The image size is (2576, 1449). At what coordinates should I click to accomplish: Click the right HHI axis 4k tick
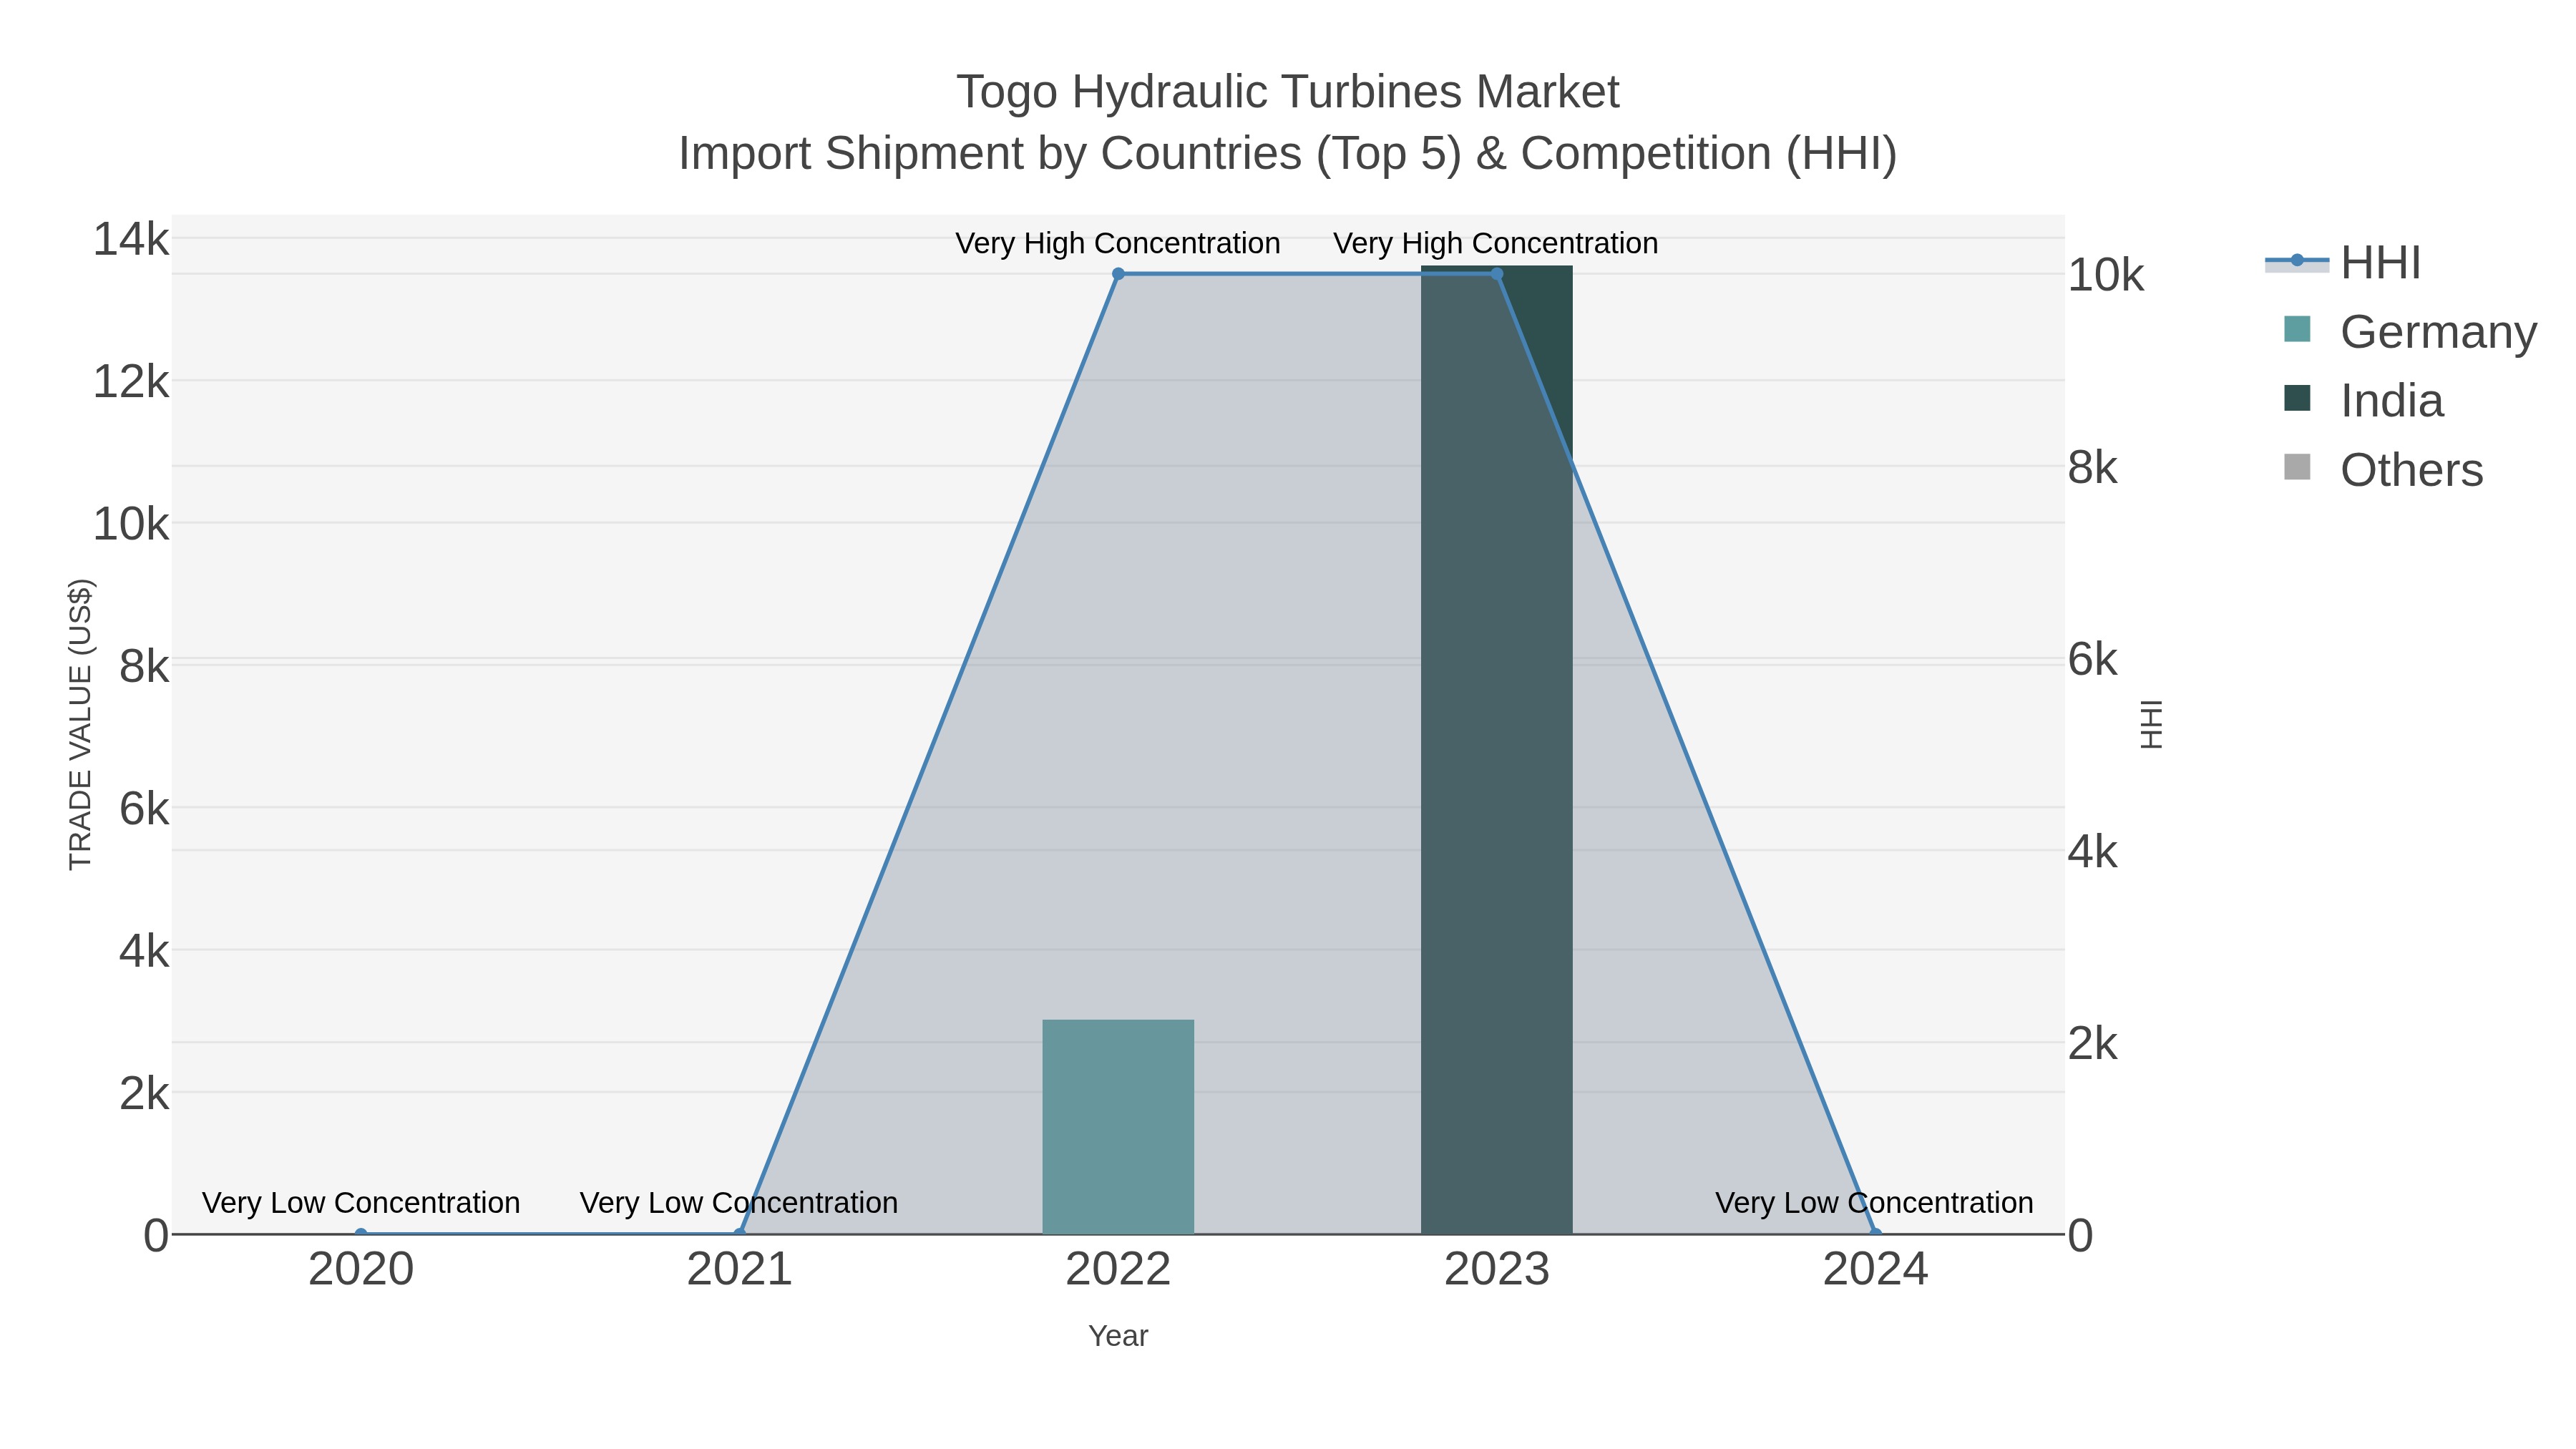2093,852
